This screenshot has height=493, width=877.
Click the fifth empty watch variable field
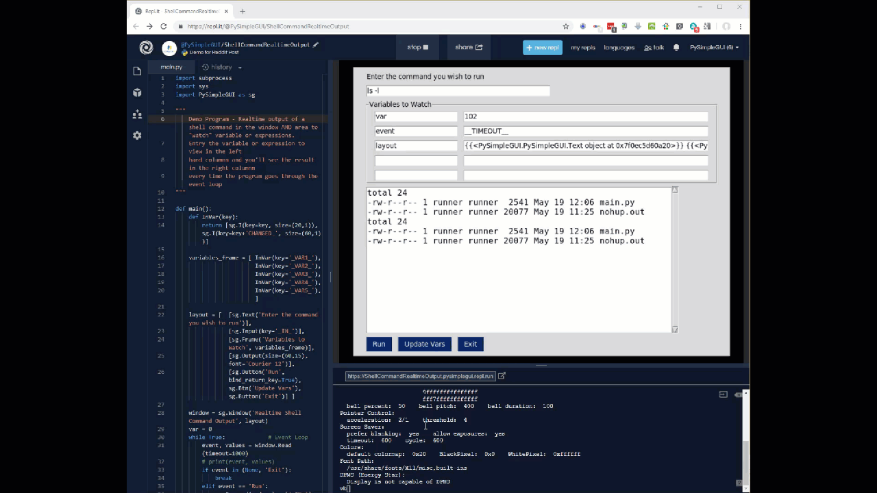[416, 175]
